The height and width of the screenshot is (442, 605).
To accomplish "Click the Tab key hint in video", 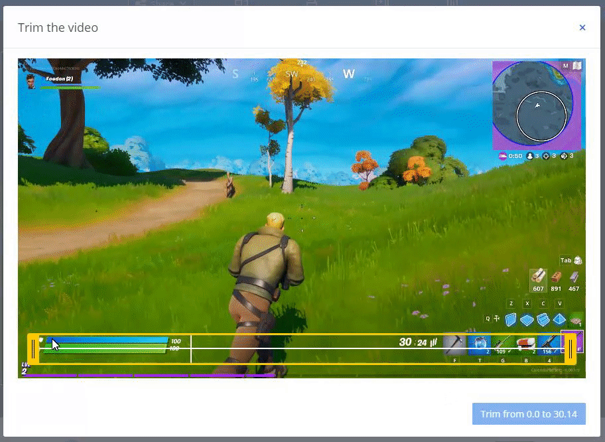I will coord(566,260).
